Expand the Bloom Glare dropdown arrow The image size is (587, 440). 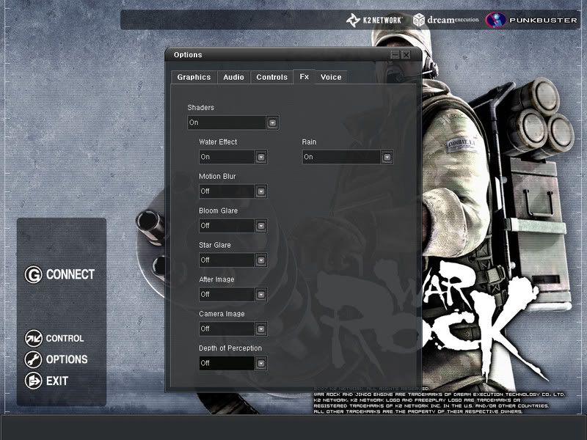tap(261, 226)
